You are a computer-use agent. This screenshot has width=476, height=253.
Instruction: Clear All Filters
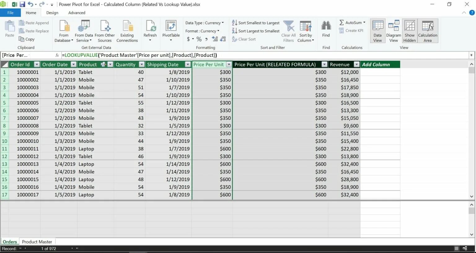point(289,31)
